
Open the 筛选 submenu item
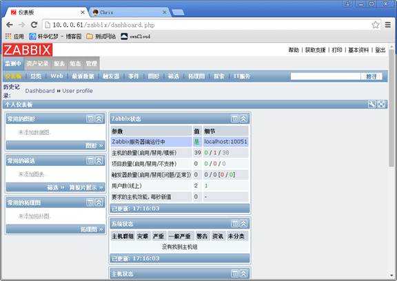click(174, 76)
